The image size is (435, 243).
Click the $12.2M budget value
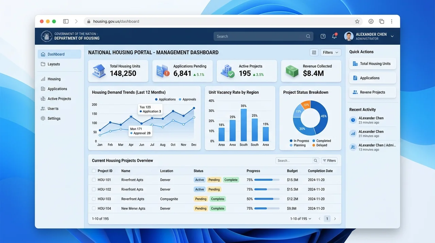[x=293, y=199]
